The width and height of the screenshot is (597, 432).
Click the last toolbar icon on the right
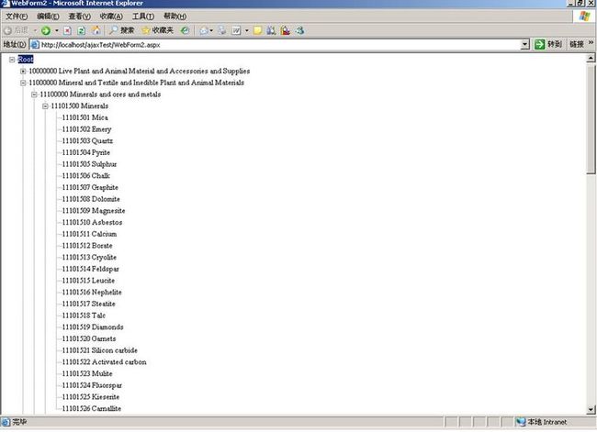(x=299, y=30)
